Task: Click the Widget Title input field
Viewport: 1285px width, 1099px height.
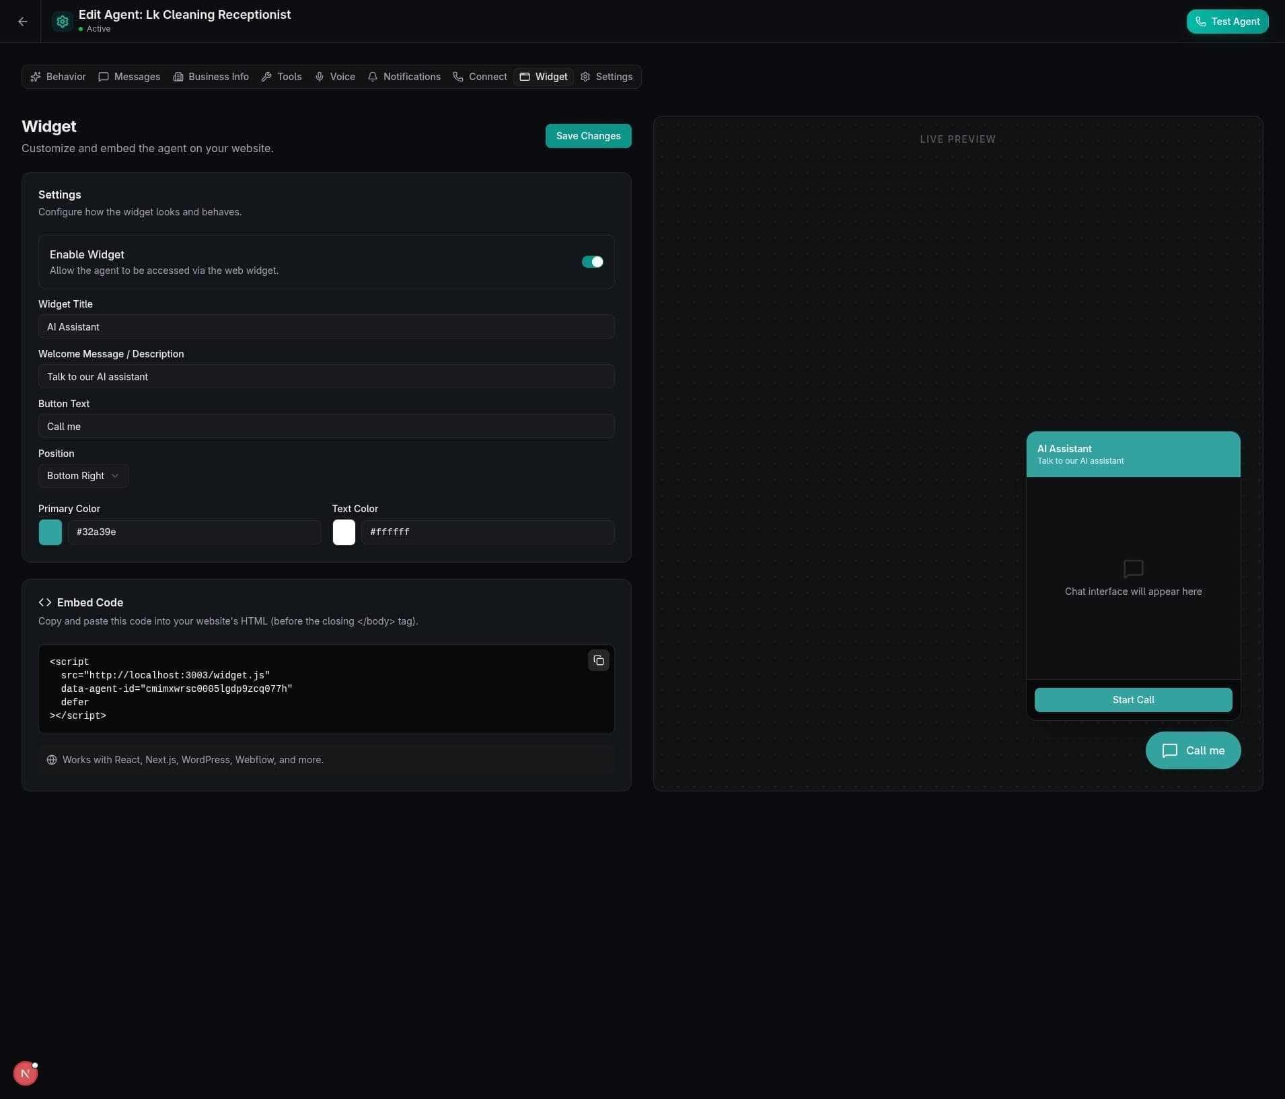Action: pos(326,326)
